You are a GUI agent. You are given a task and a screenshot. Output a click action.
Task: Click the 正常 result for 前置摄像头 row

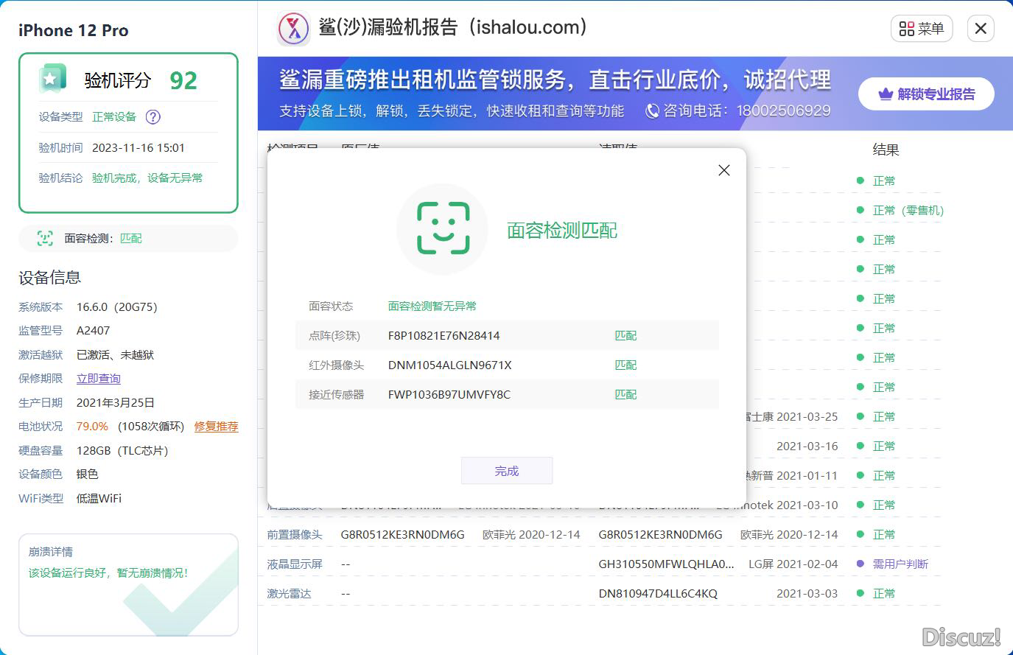click(x=884, y=534)
